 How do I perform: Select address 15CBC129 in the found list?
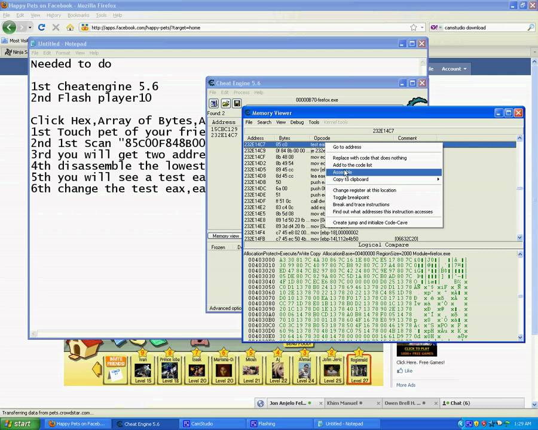coord(224,129)
